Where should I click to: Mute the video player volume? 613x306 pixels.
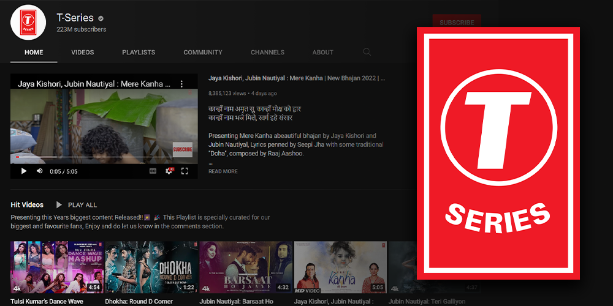tap(39, 171)
